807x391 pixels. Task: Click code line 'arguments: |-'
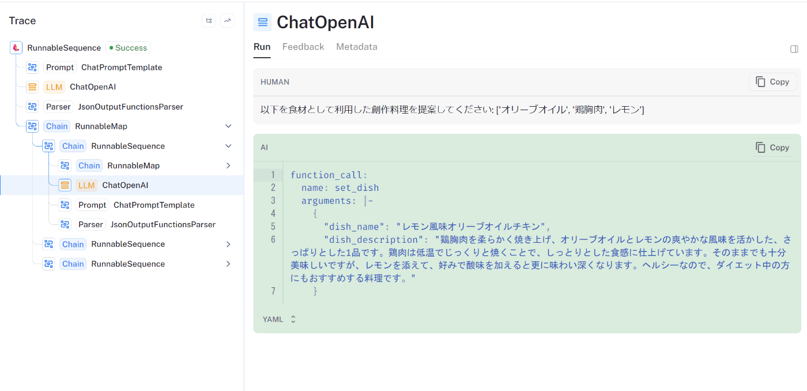coord(338,201)
